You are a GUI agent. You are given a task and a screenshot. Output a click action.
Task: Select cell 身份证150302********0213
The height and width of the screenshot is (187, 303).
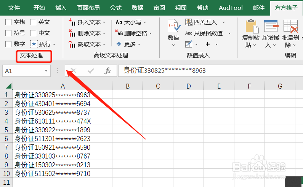63,165
